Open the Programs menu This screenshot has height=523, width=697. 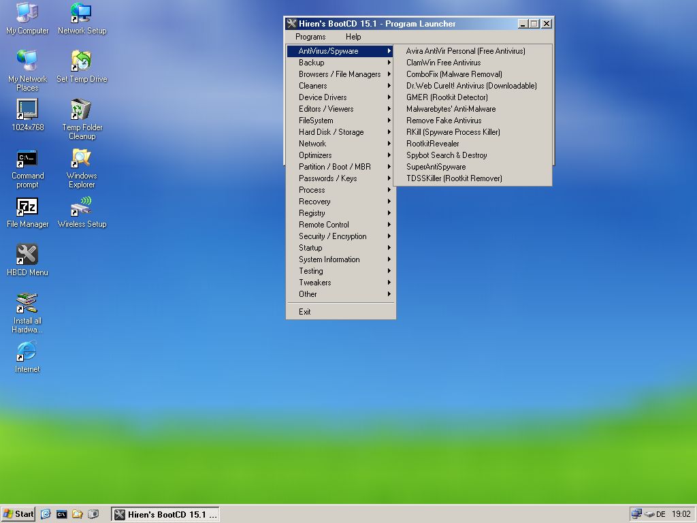310,37
